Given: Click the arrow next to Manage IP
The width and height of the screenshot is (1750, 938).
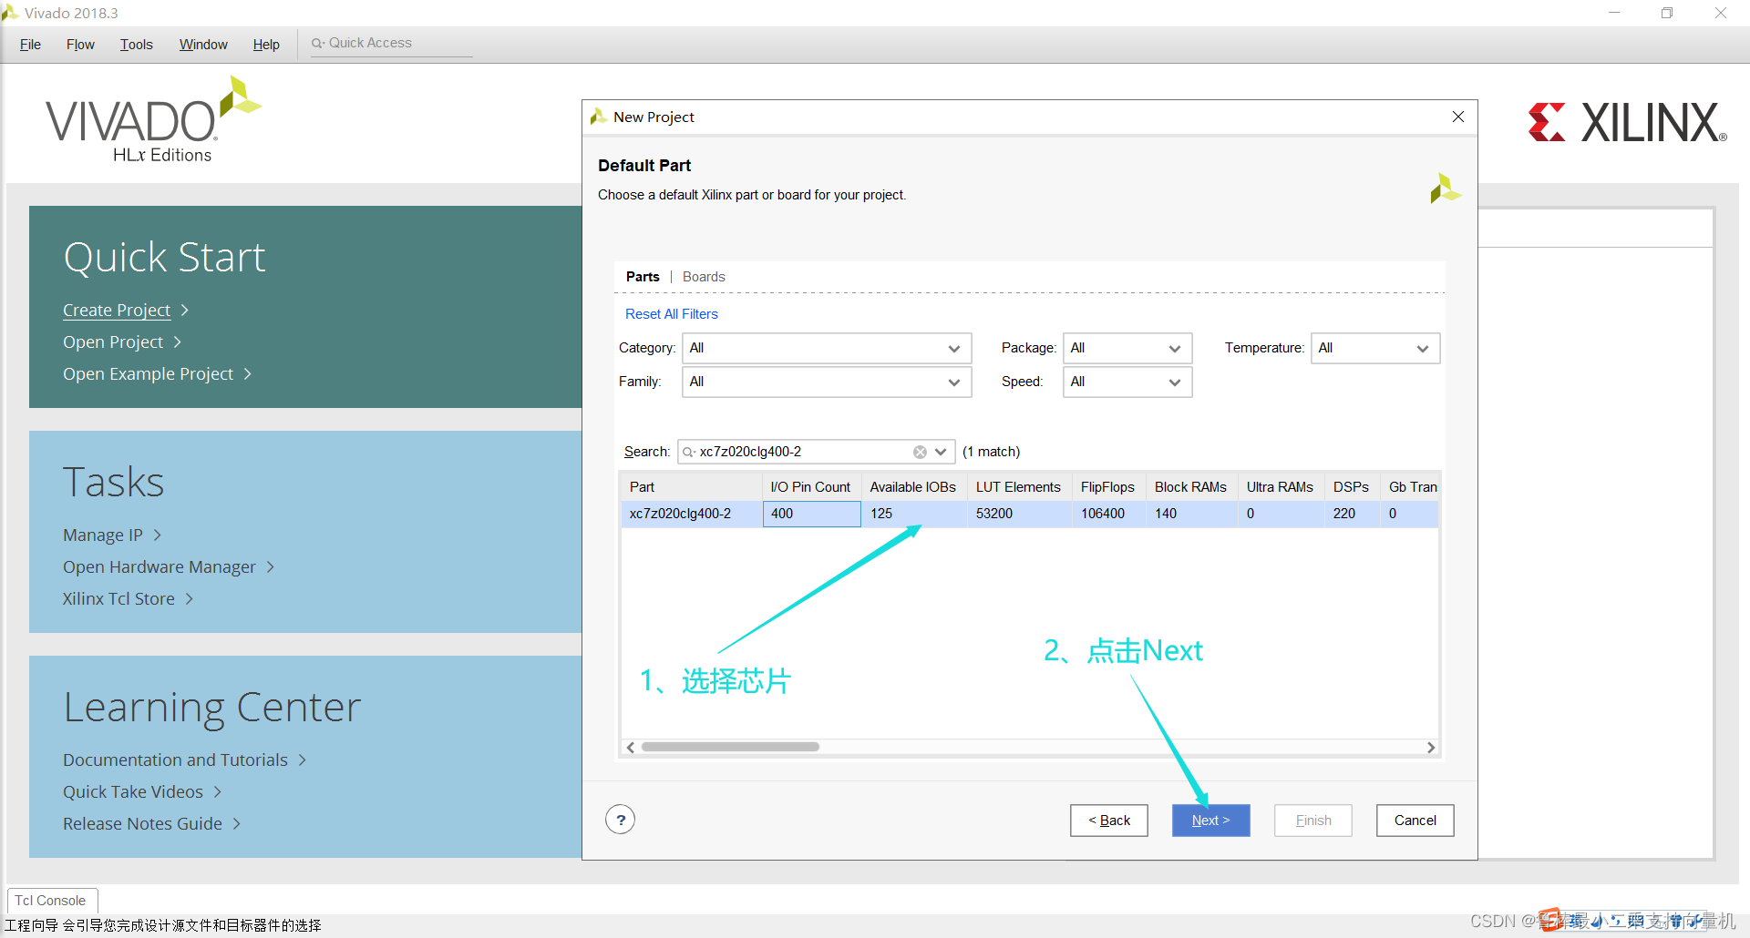Looking at the screenshot, I should [157, 535].
